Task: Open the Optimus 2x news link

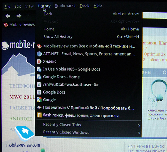Action: (x=155, y=54)
